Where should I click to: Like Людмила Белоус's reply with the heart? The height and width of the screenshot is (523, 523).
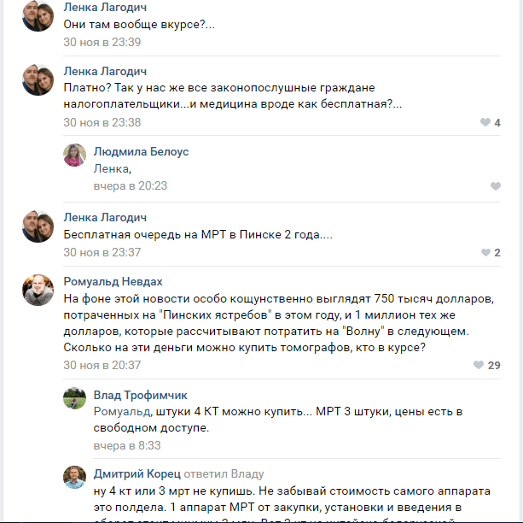coord(496,186)
